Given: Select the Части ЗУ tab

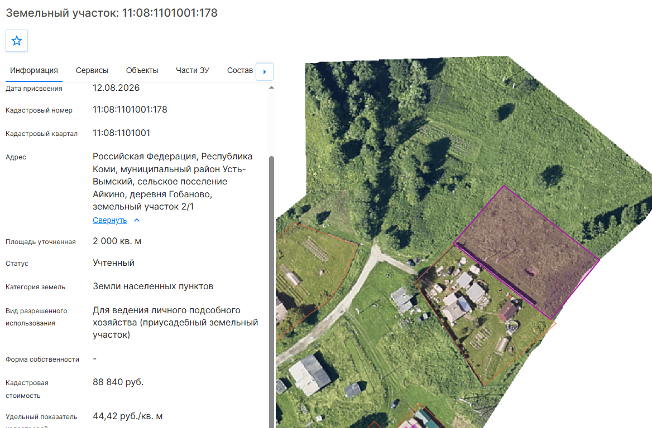Looking at the screenshot, I should click(x=193, y=71).
